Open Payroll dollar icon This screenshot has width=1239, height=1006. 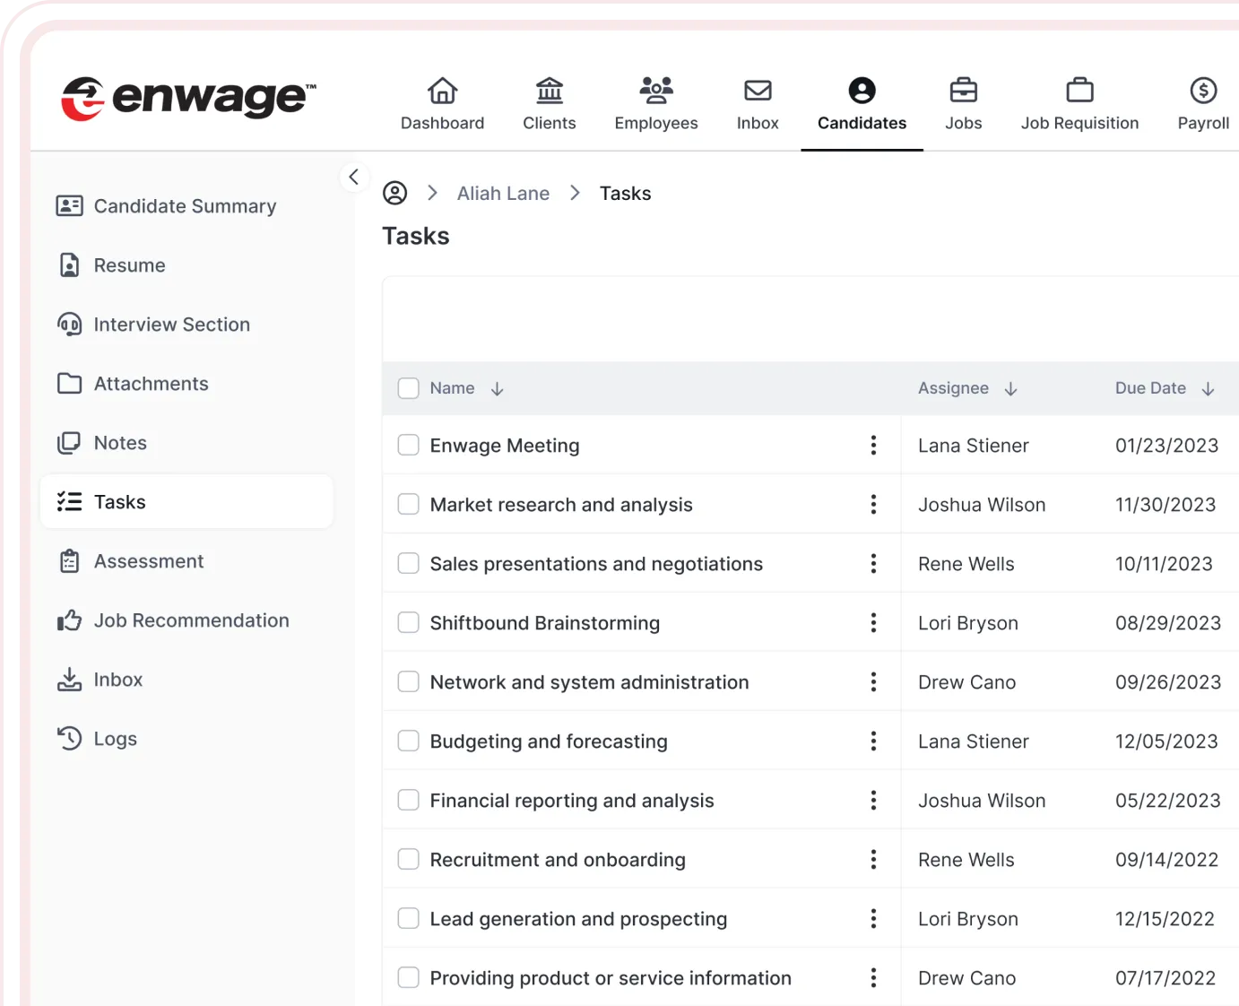(x=1202, y=91)
